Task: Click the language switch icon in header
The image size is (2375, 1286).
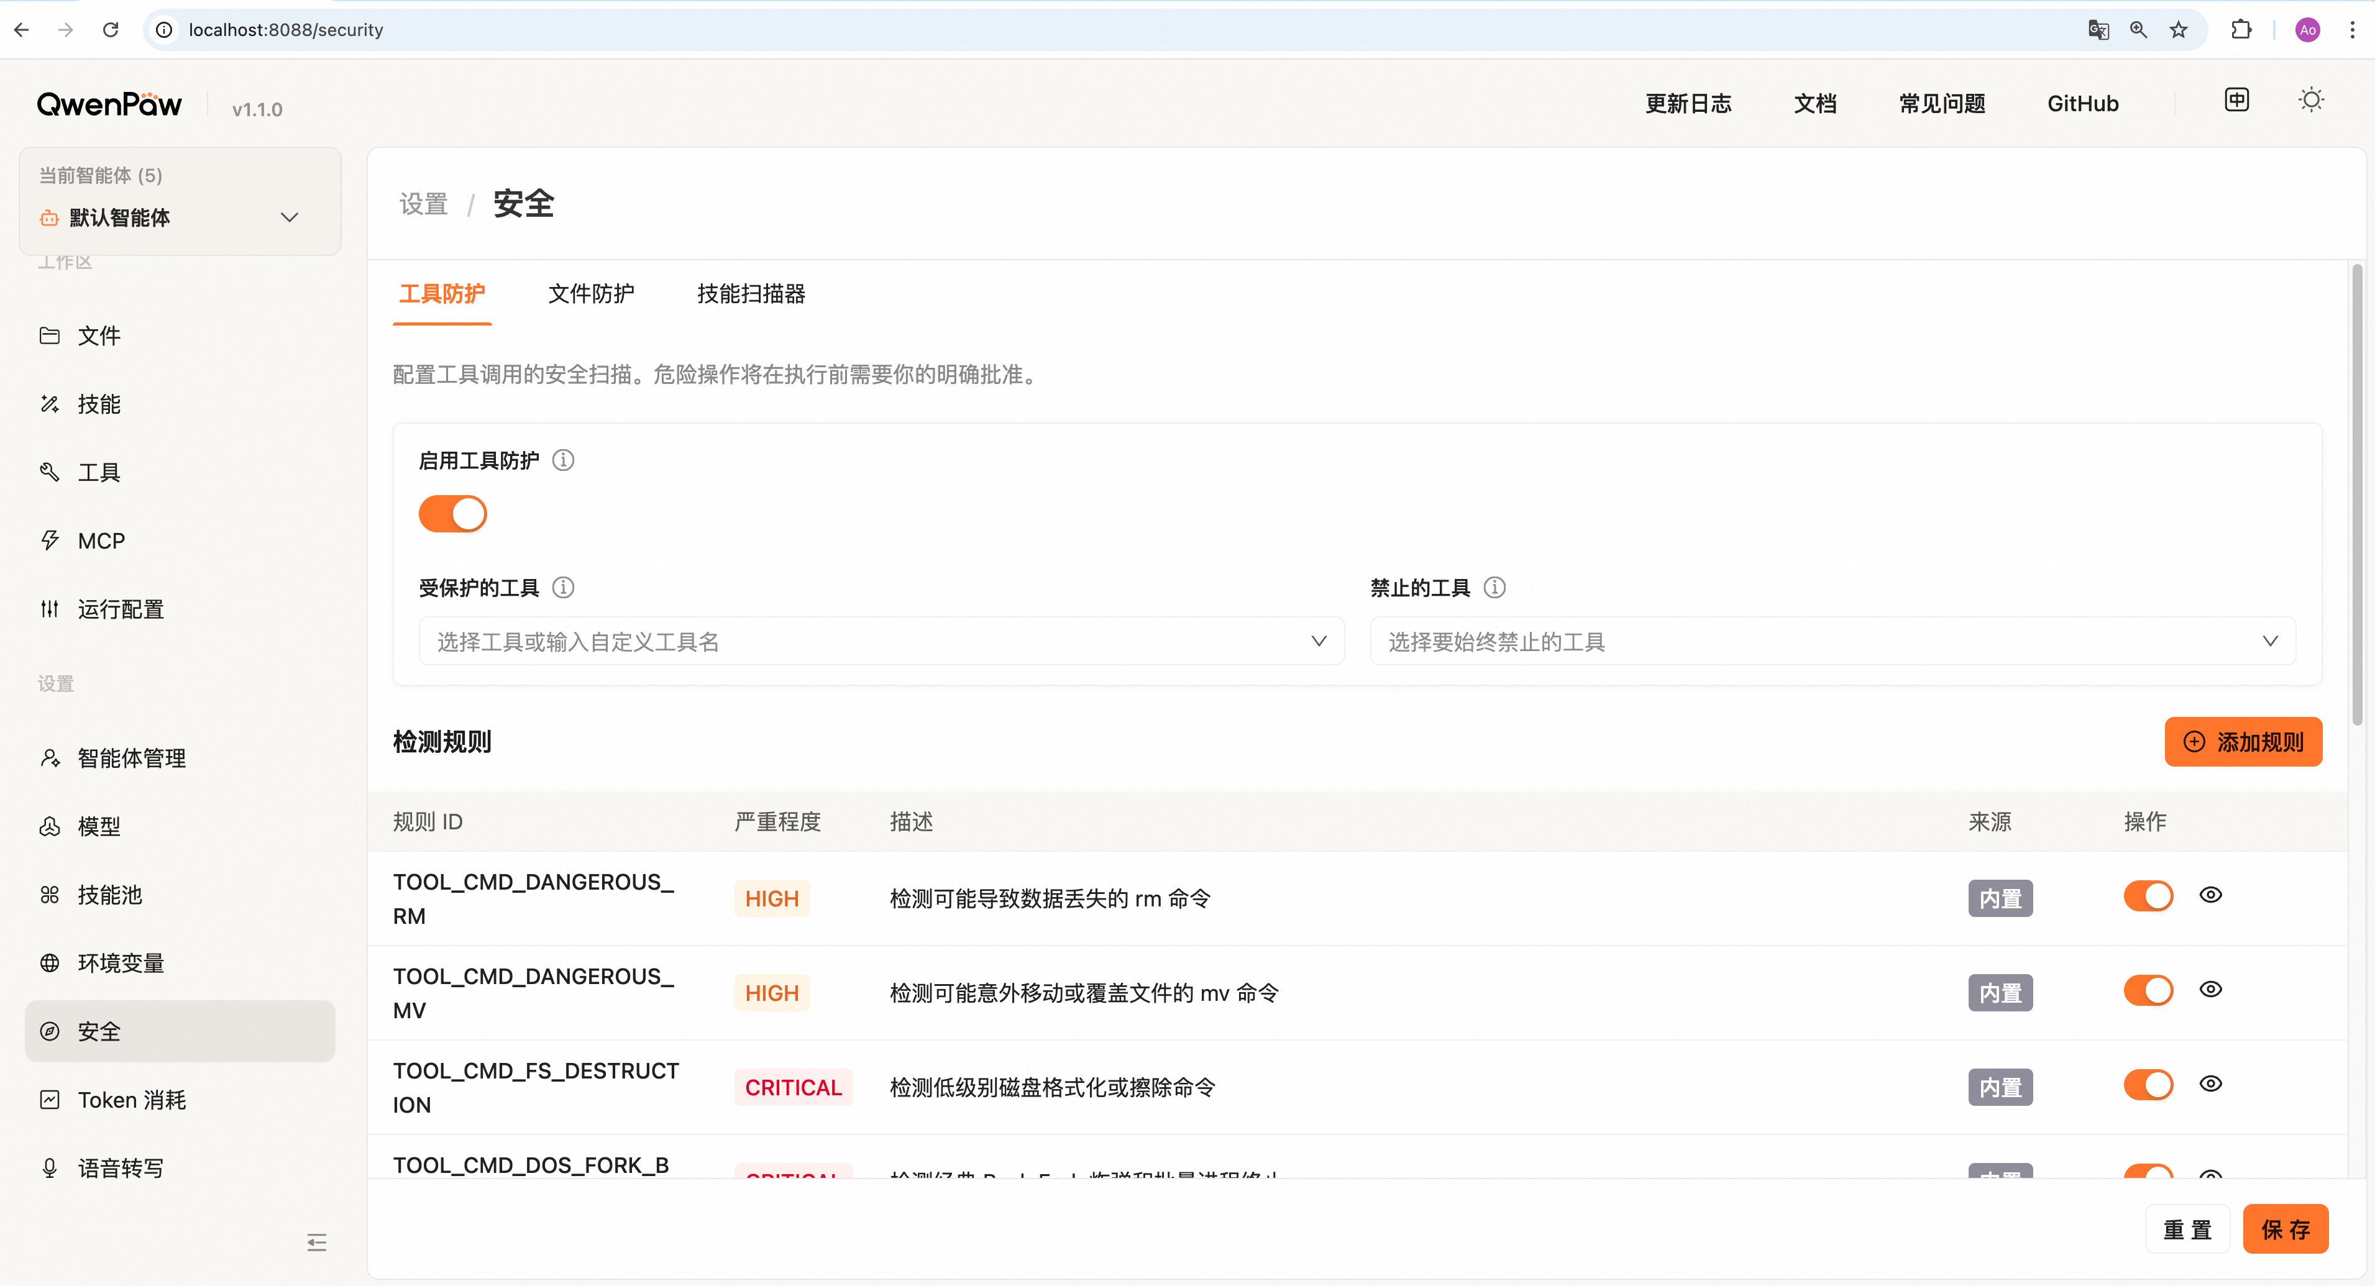Action: [2236, 99]
